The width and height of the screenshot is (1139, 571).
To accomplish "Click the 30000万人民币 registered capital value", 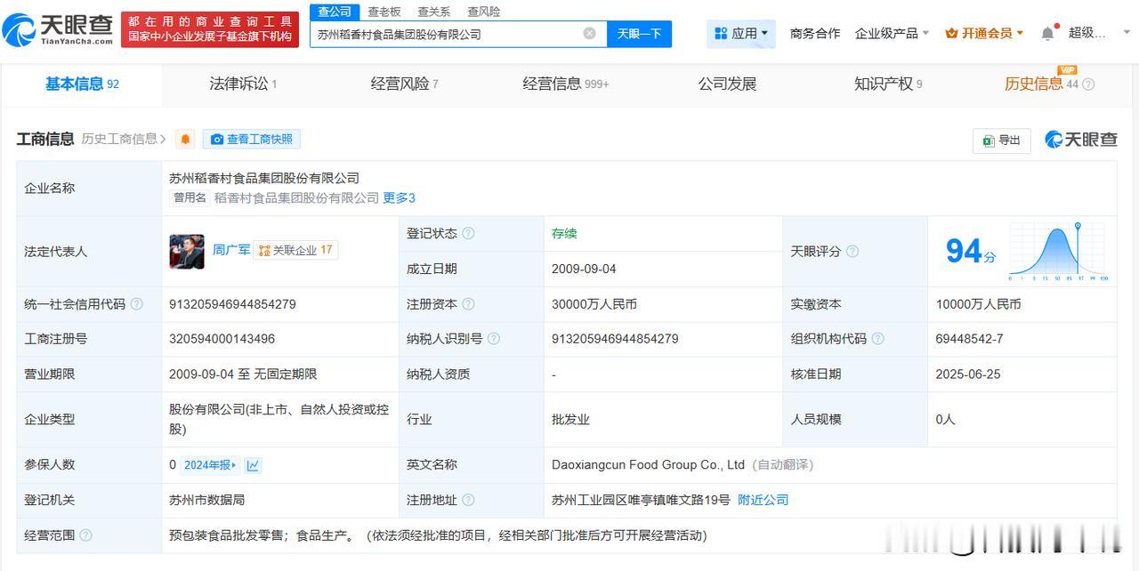I will pos(594,304).
